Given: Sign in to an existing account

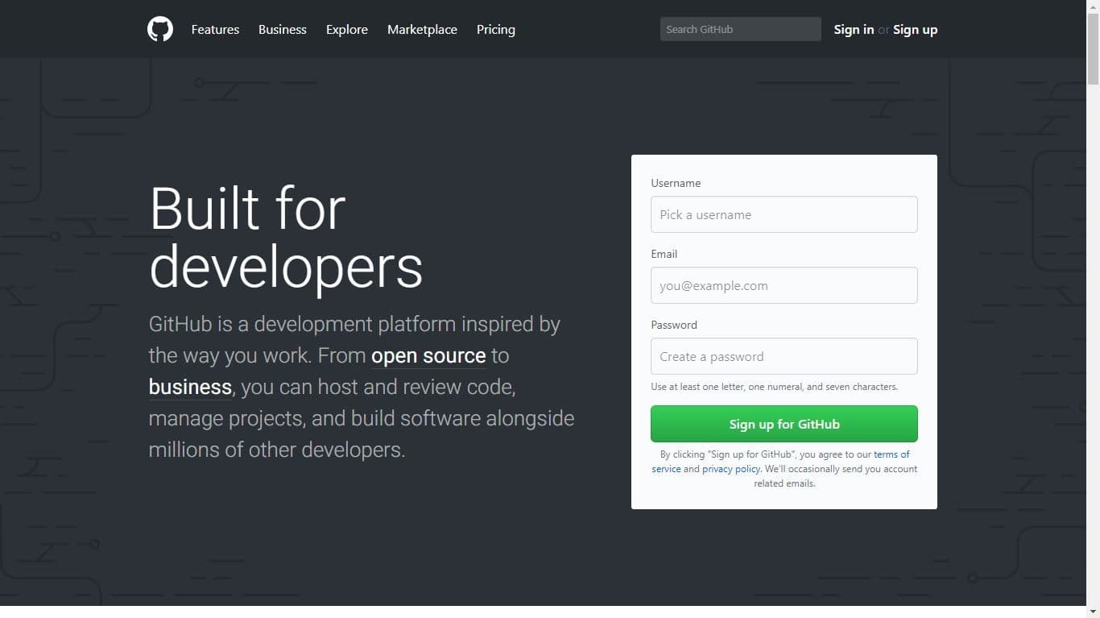Looking at the screenshot, I should (x=853, y=29).
